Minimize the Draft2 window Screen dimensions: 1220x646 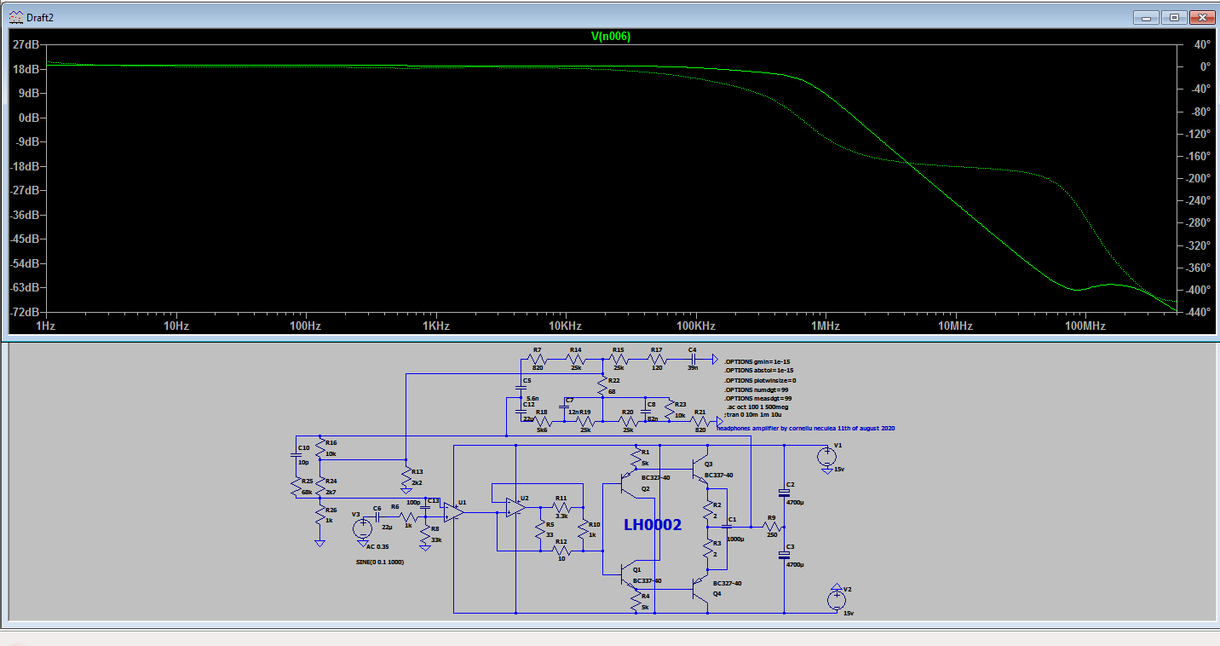[x=1147, y=17]
